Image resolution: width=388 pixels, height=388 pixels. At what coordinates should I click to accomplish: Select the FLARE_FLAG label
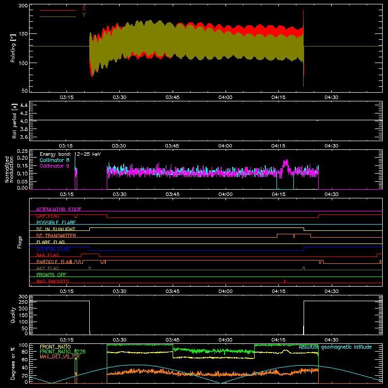50,242
